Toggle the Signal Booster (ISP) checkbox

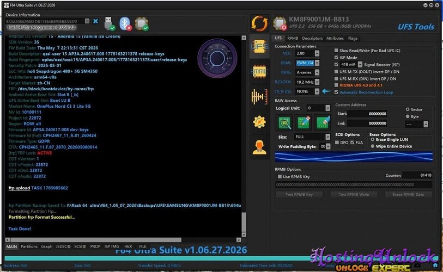click(x=336, y=65)
